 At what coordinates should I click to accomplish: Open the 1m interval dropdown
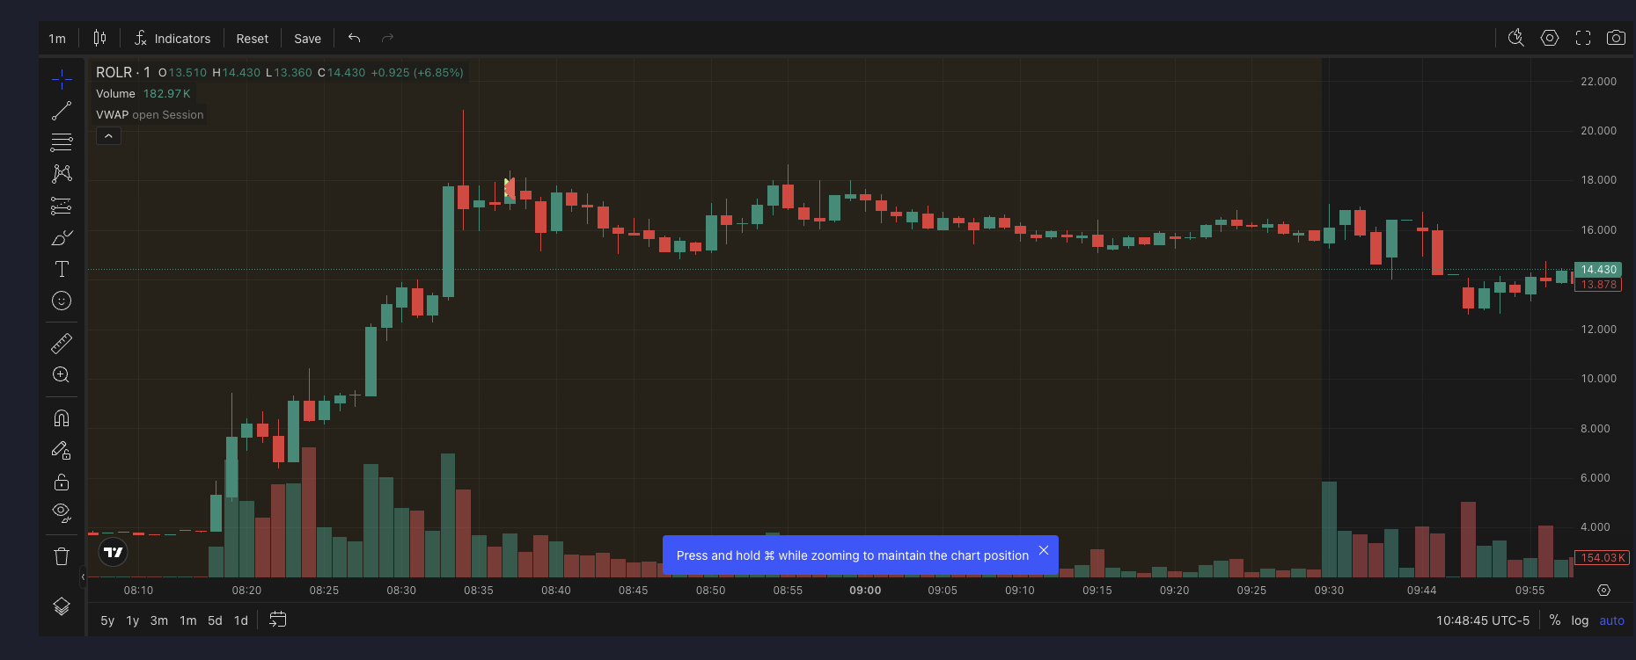[x=57, y=39]
